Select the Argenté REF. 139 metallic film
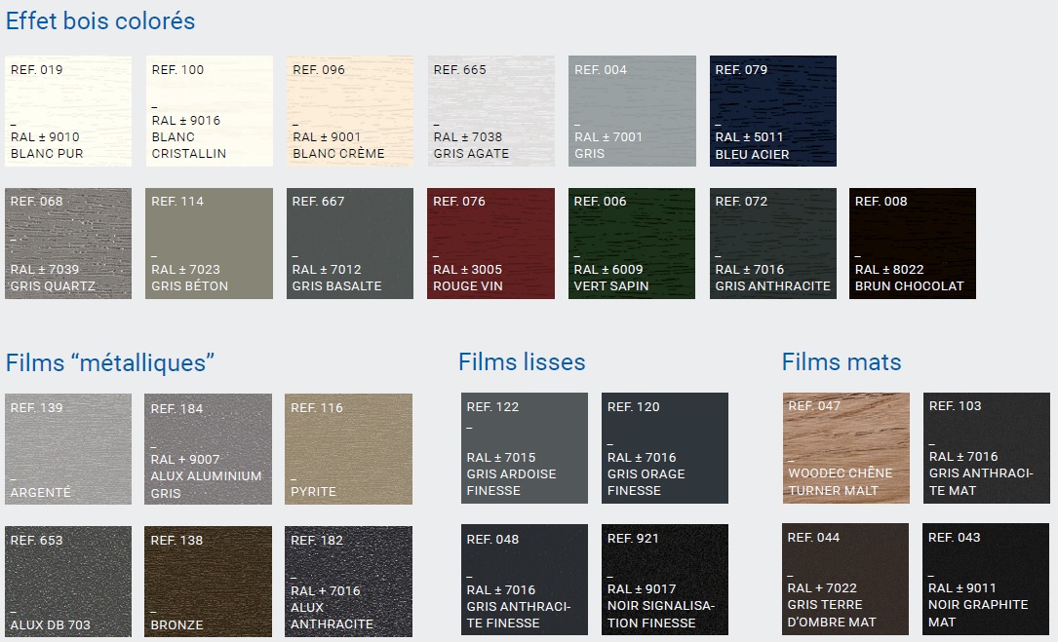Screen dimensions: 1058x642 point(68,449)
